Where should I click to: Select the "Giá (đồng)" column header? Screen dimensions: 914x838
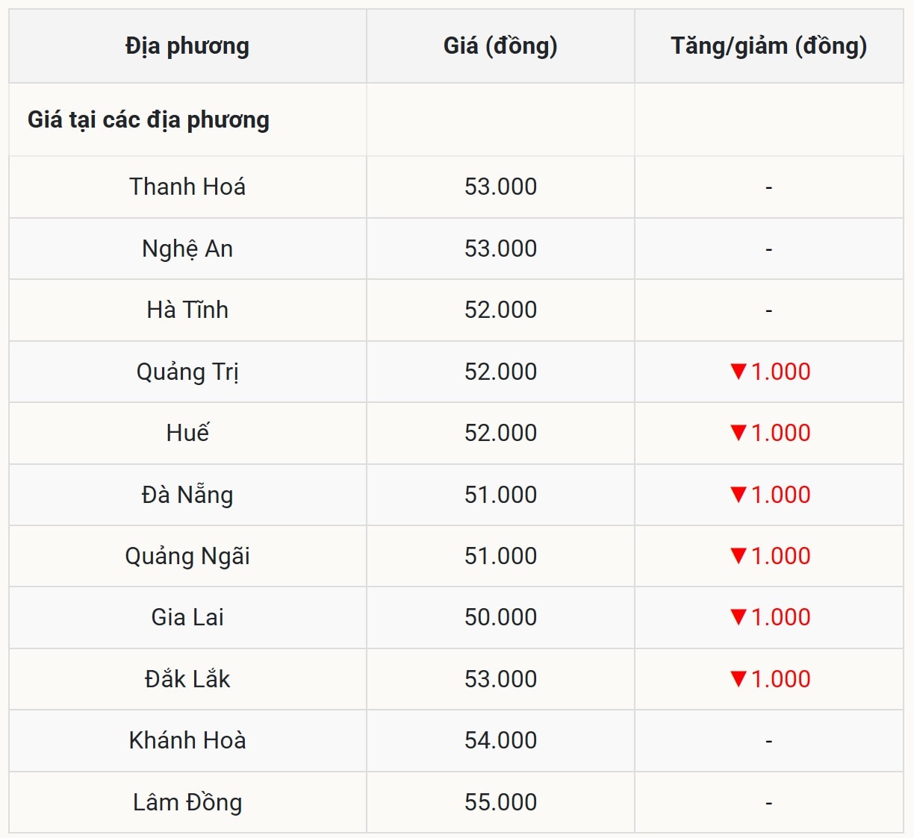500,46
